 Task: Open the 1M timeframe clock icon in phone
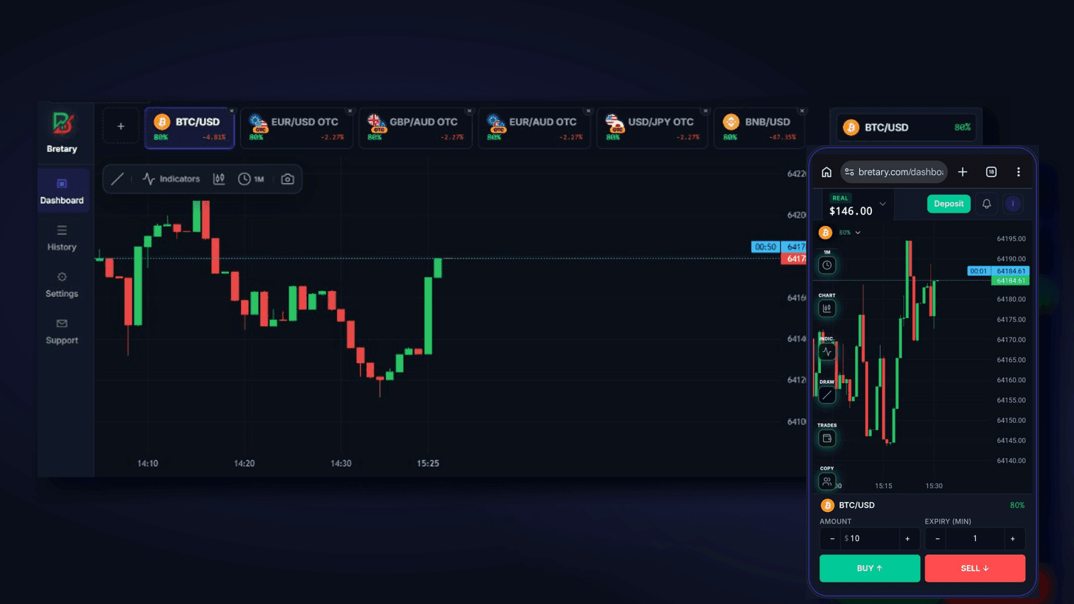point(827,265)
